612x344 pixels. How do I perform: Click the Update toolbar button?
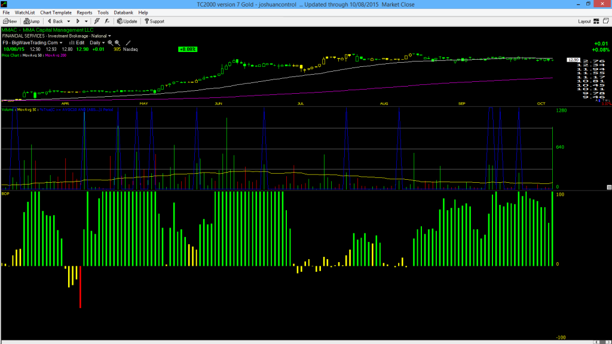point(127,21)
